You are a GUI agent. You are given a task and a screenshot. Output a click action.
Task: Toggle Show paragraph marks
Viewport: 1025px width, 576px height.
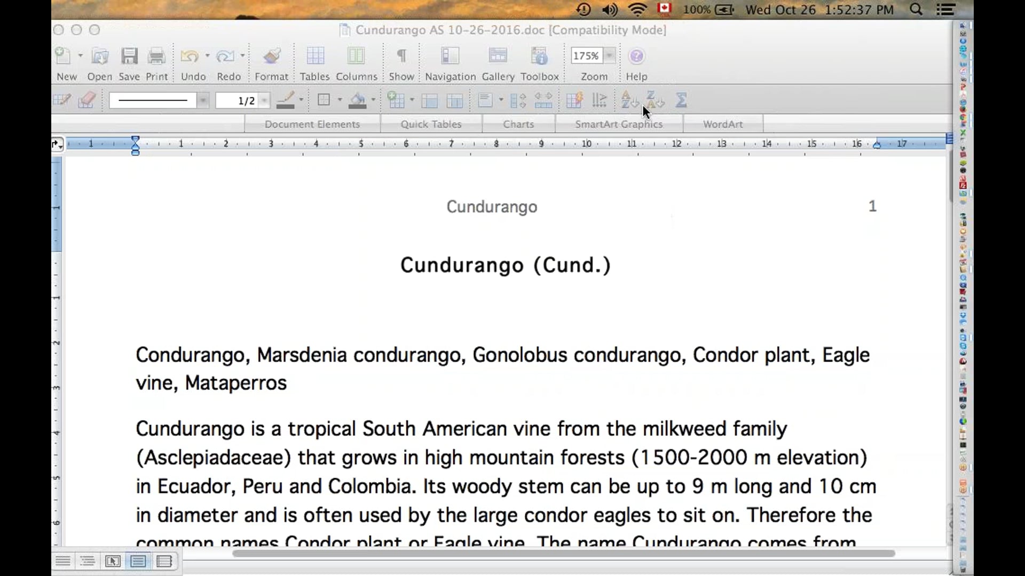pos(401,57)
